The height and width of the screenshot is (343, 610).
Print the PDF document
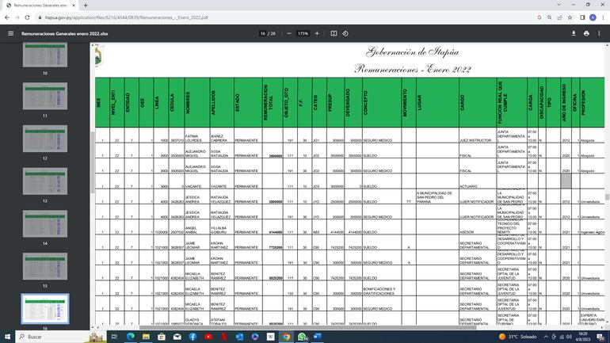586,33
